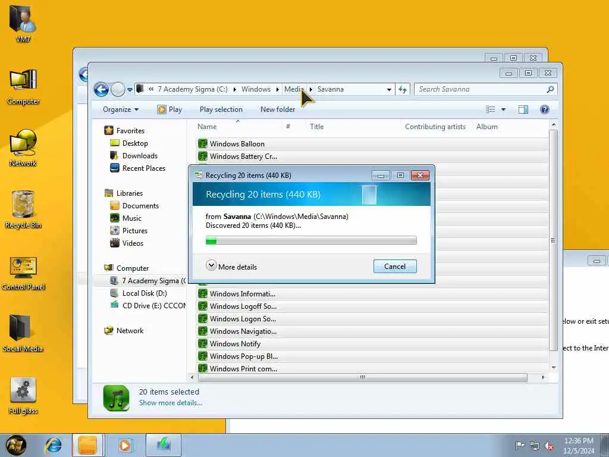The width and height of the screenshot is (609, 457).
Task: Click Play selection in toolbar
Action: (x=221, y=109)
